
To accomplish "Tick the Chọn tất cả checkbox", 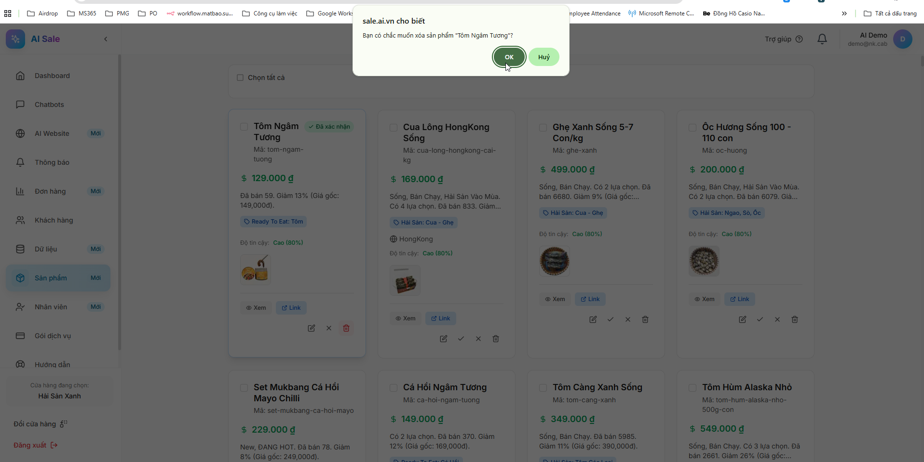I will [240, 78].
